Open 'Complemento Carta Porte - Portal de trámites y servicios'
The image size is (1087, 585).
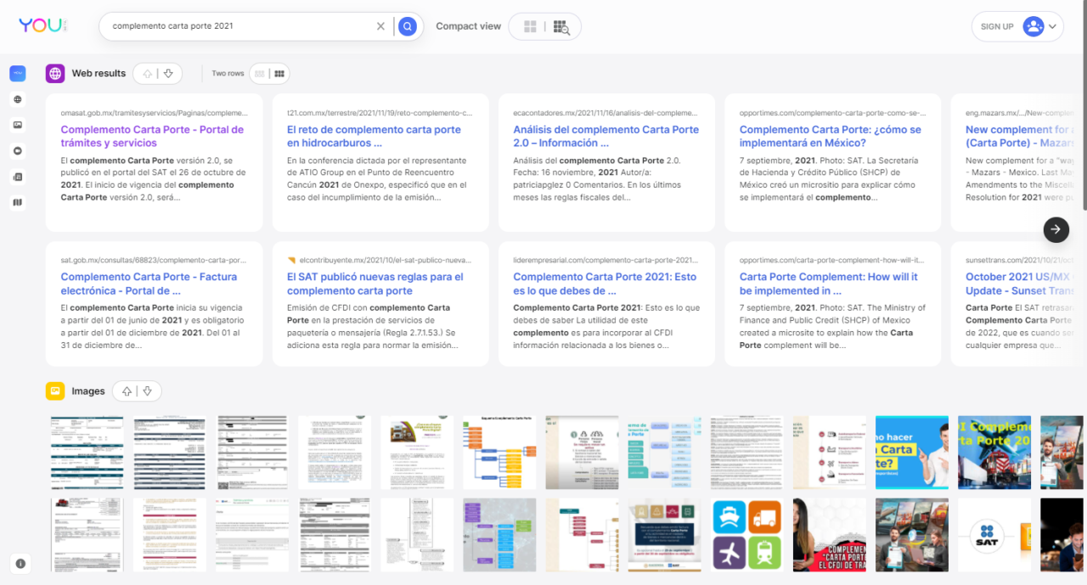(x=152, y=136)
